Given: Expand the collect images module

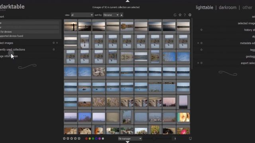Looking at the screenshot, I should [x=6, y=43].
